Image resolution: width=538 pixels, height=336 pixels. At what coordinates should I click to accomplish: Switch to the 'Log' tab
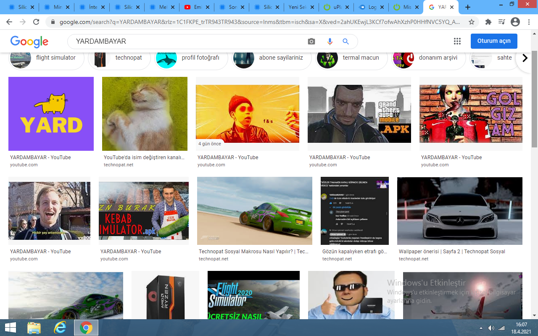point(370,7)
